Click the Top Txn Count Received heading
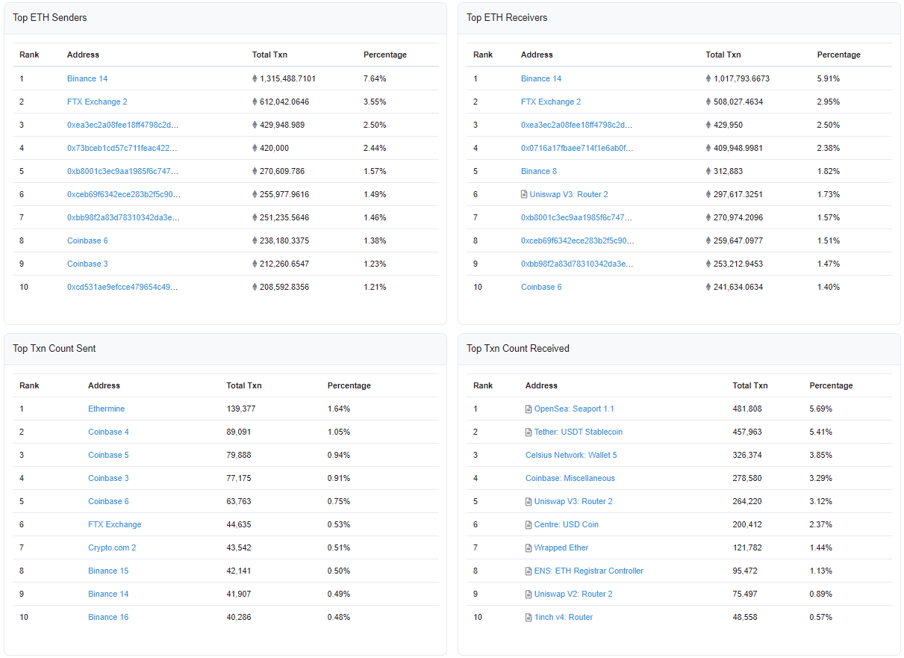This screenshot has width=904, height=658. coord(518,348)
